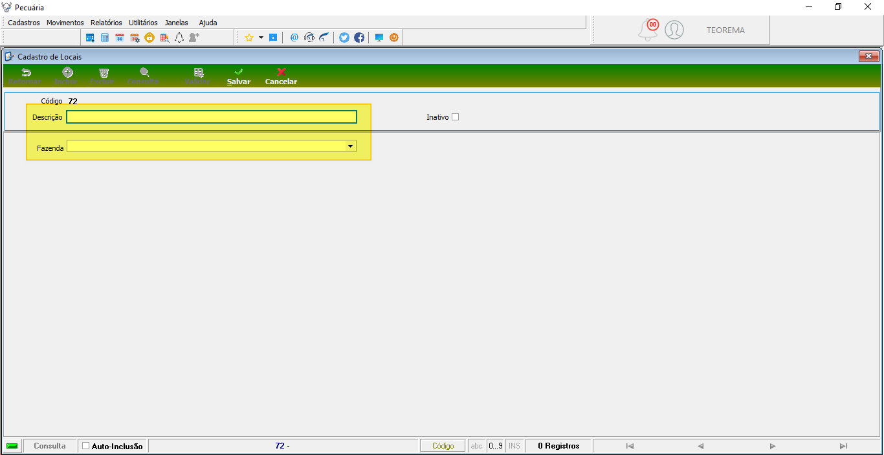Focus the Descrição input field
The width and height of the screenshot is (884, 455).
point(212,117)
